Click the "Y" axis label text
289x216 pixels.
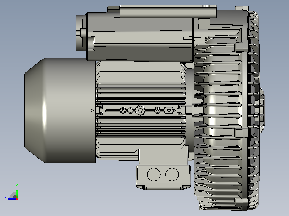click(17, 186)
